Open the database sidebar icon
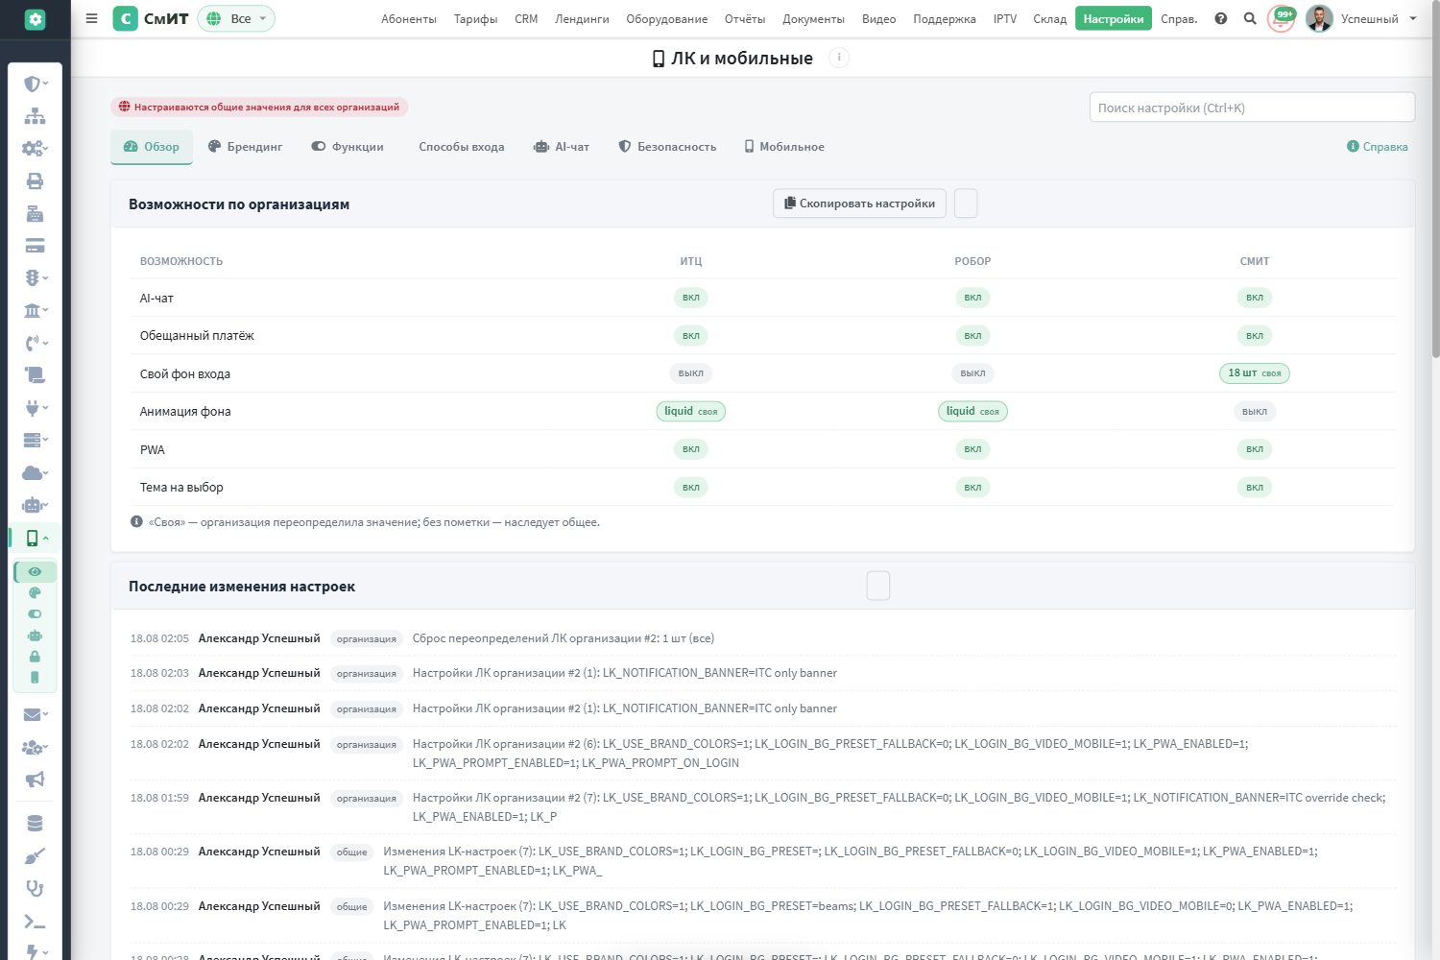Image resolution: width=1440 pixels, height=960 pixels. click(x=35, y=824)
